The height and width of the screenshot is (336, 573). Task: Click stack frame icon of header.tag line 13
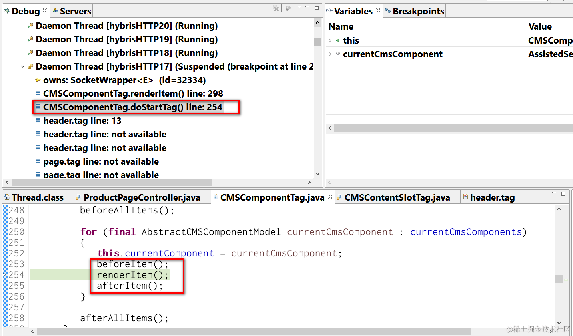click(38, 120)
